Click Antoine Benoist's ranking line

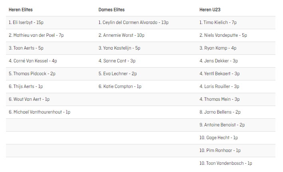(x=222, y=125)
